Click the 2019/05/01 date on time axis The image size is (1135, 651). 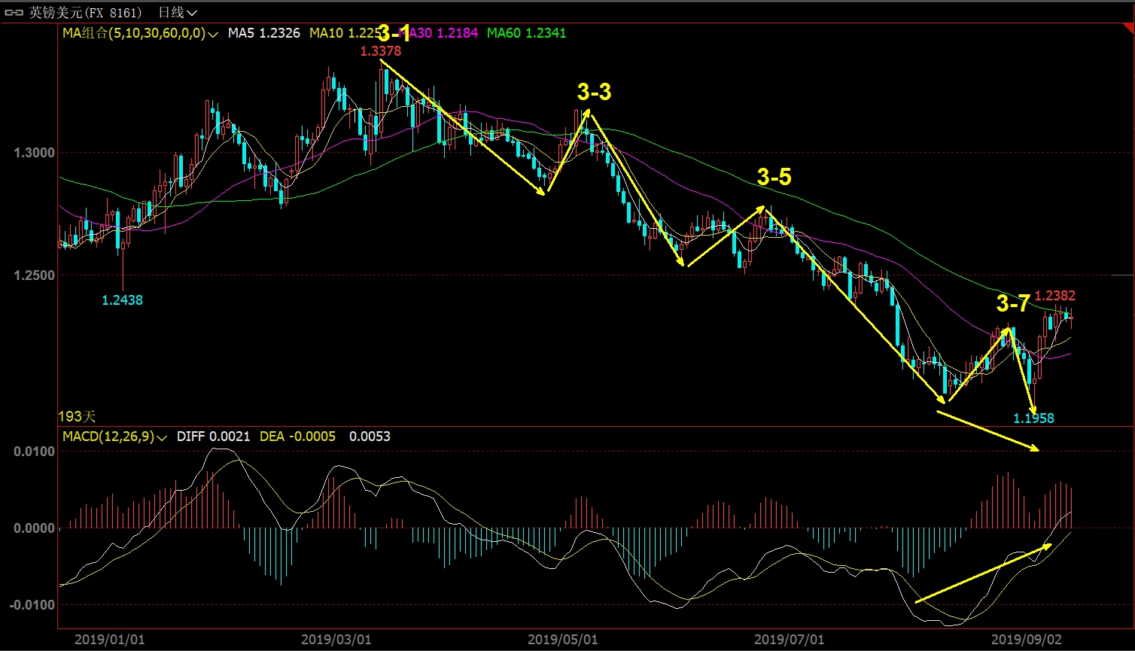point(562,639)
